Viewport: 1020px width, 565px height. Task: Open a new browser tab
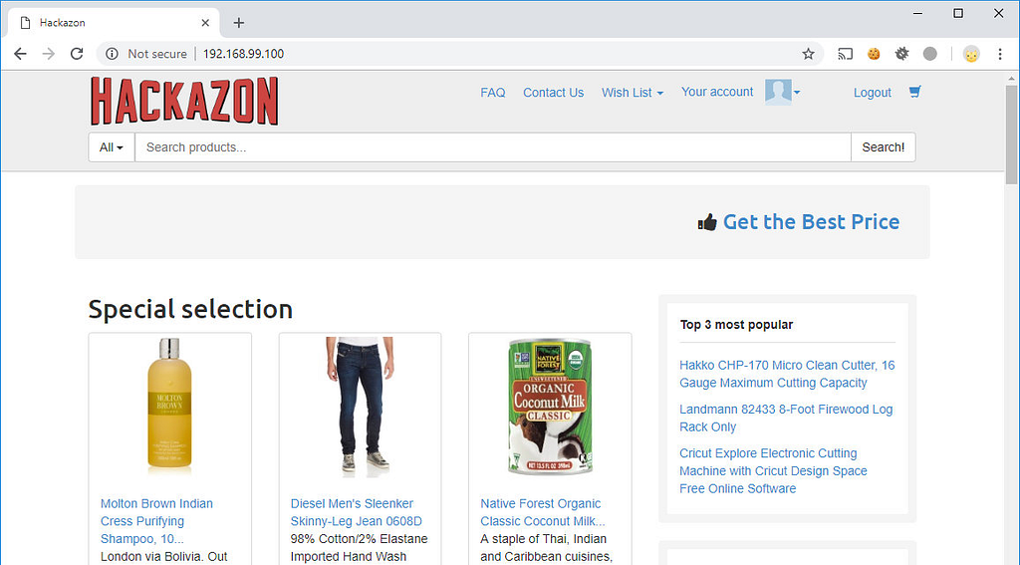[x=239, y=23]
